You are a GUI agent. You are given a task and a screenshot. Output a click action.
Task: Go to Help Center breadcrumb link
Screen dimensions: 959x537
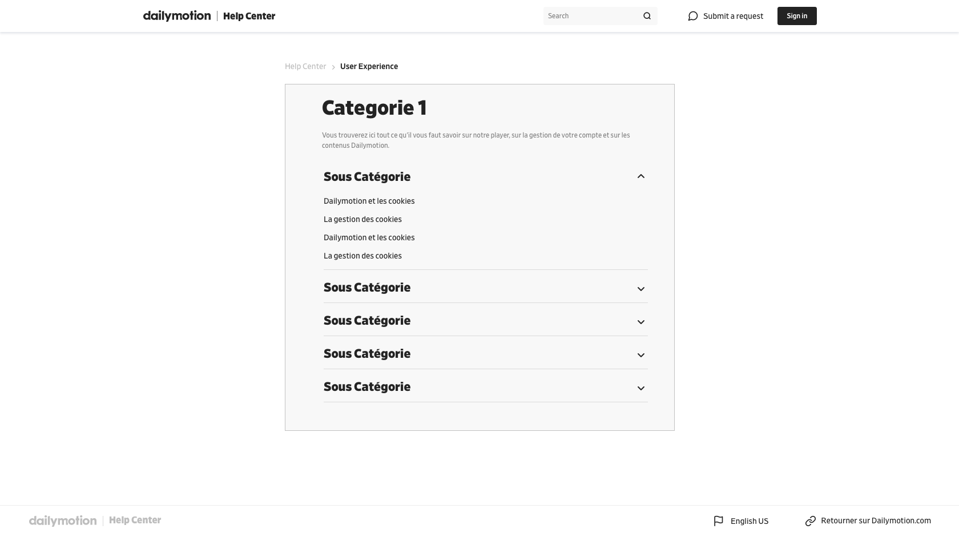305,66
